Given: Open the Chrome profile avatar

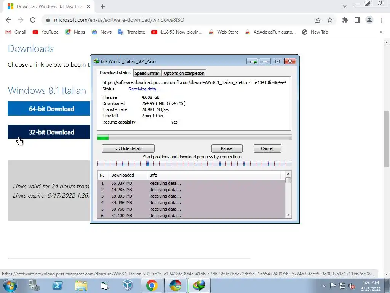Looking at the screenshot, I should (369, 20).
